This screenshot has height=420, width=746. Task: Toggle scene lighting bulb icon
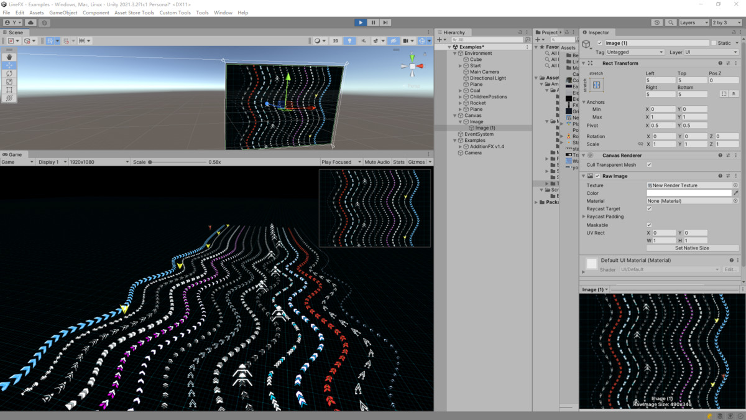tap(349, 41)
